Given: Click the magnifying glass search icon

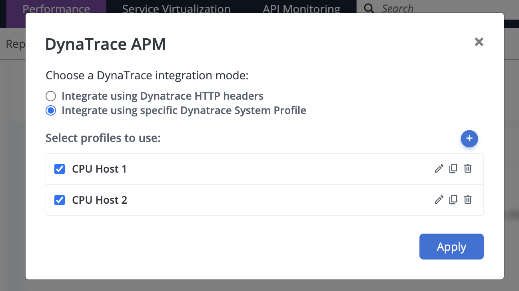Looking at the screenshot, I should point(369,8).
